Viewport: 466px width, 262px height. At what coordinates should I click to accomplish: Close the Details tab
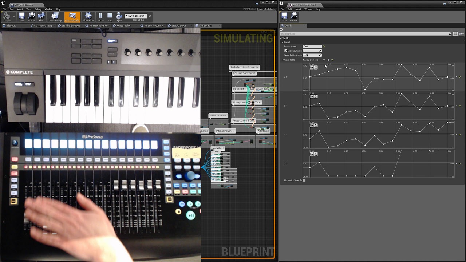point(305,25)
